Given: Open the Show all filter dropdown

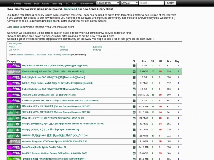Looking at the screenshot, I should pyautogui.click(x=129, y=3).
